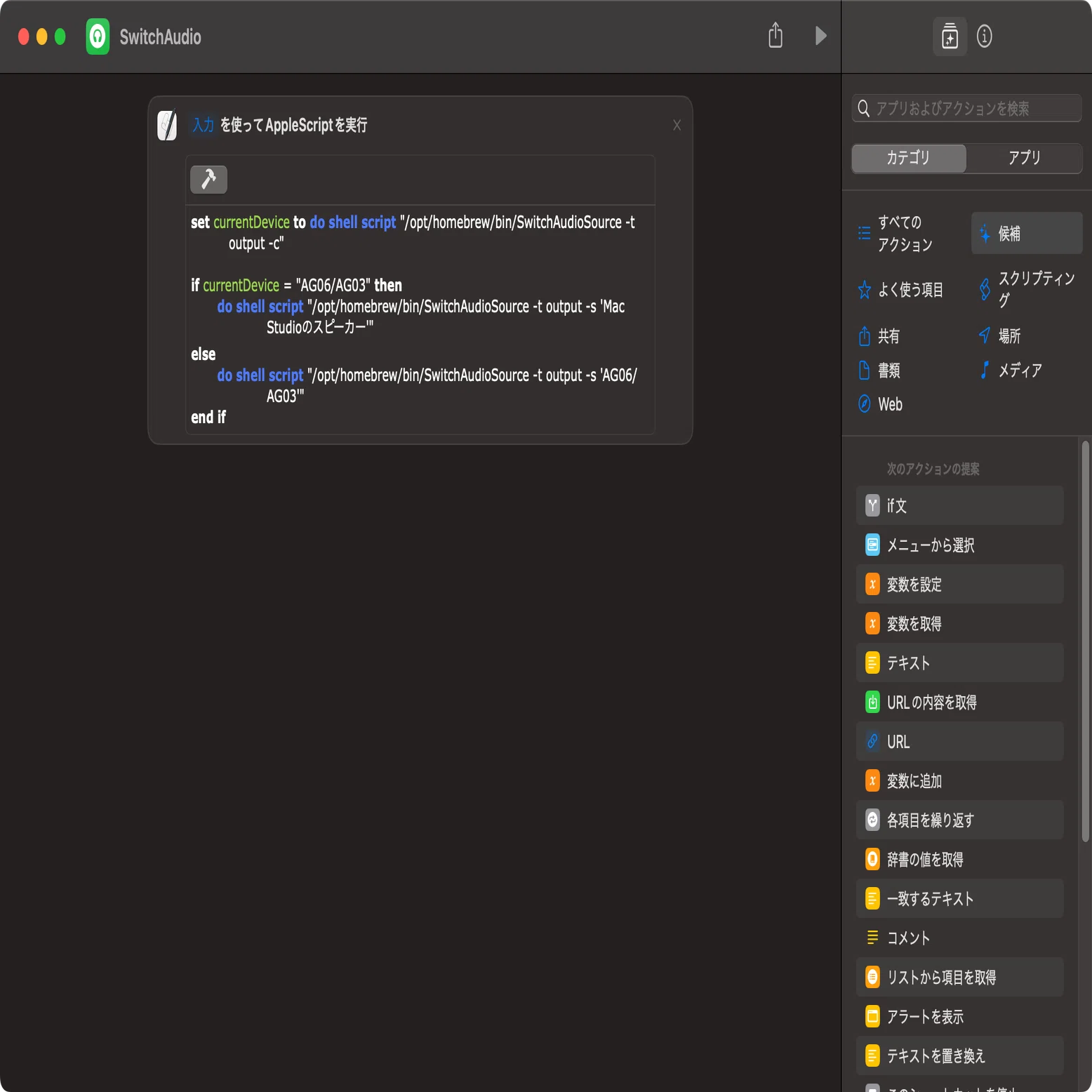Remove the Run AppleScript action
This screenshot has width=1092, height=1092.
(x=677, y=125)
